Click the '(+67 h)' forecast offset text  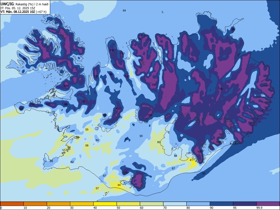[41, 12]
